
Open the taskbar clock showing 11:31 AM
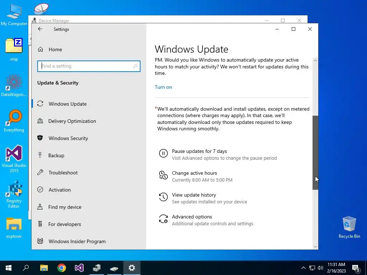[336, 268]
